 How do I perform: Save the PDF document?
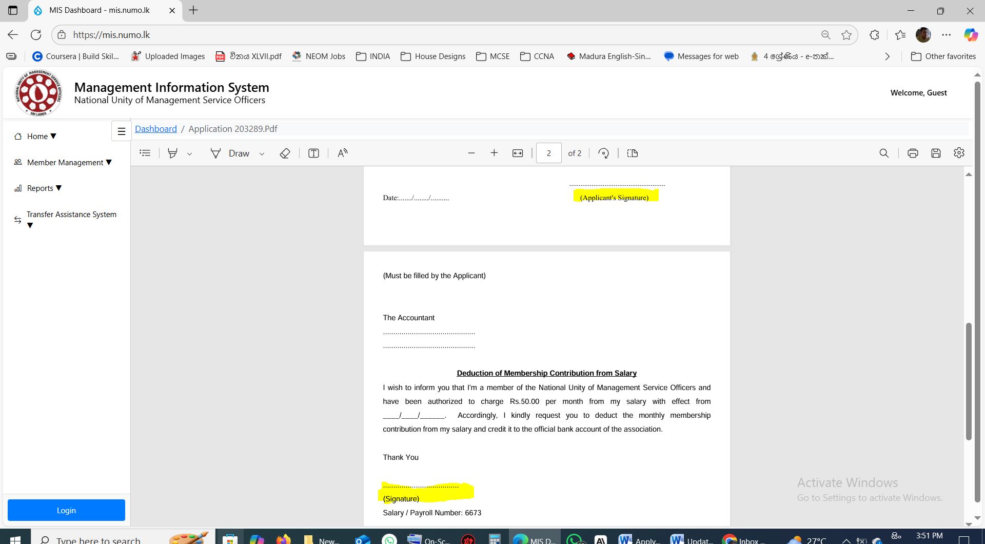(x=936, y=153)
